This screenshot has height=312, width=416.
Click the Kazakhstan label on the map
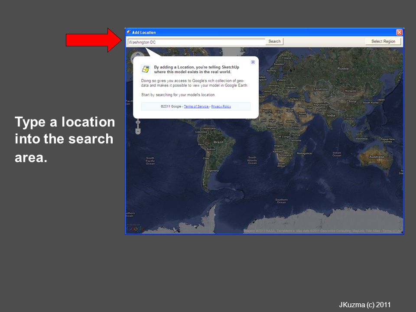[x=321, y=89]
